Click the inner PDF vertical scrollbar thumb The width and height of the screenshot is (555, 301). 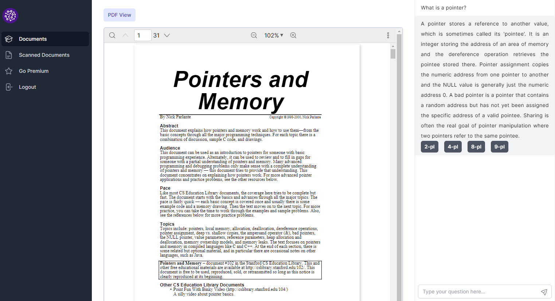click(393, 54)
